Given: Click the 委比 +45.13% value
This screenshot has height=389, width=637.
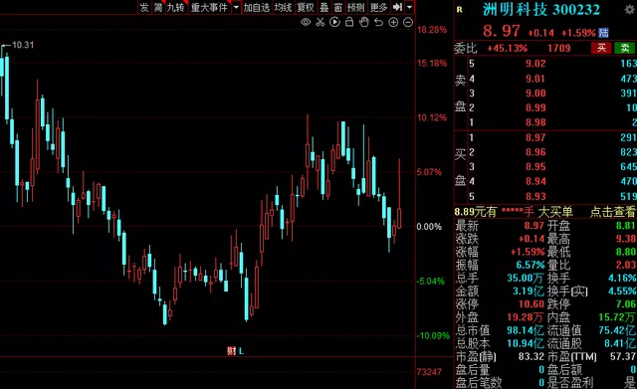Looking at the screenshot, I should click(x=507, y=49).
